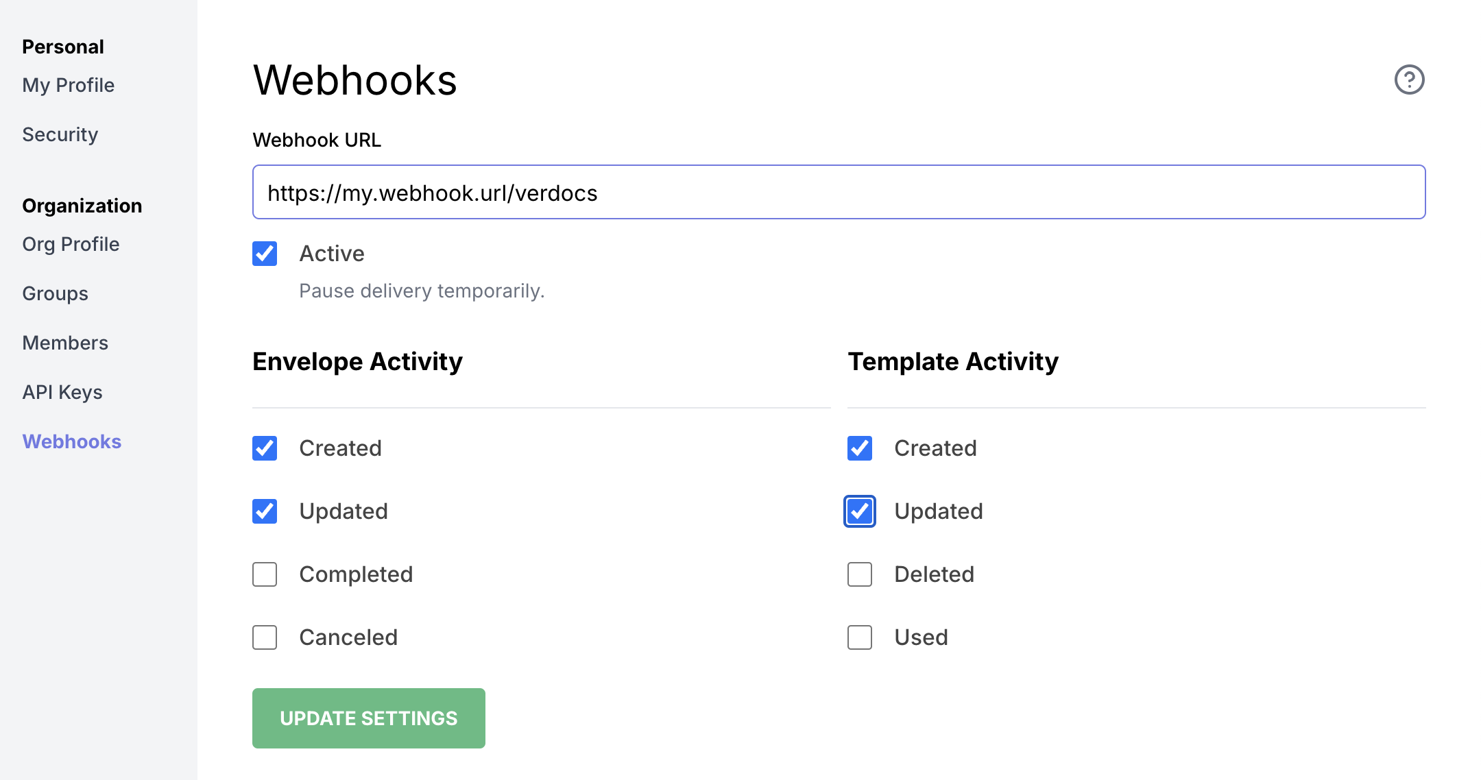Enable the Canceled envelope activity checkbox
The height and width of the screenshot is (780, 1481).
265,636
